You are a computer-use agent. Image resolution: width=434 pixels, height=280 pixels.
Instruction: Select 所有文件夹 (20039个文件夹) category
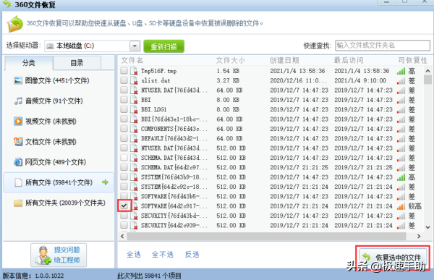point(59,203)
